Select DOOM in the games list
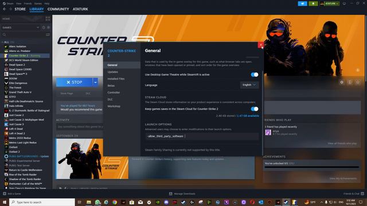The width and height of the screenshot is (367, 206). point(13,78)
